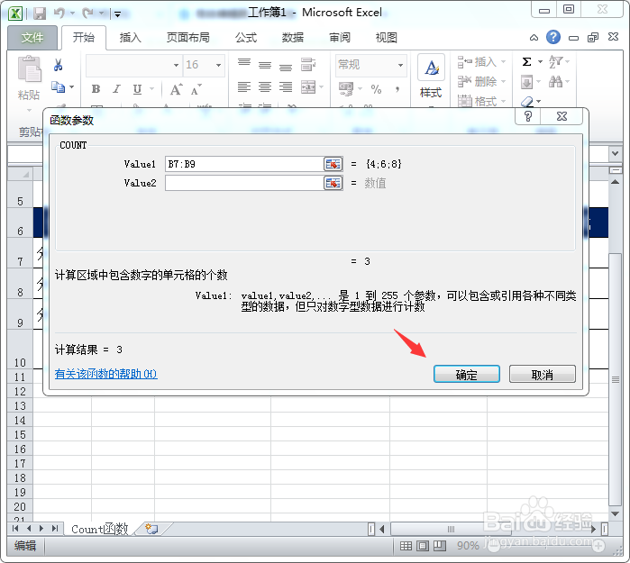This screenshot has width=630, height=563.
Task: Switch to the Formulas (公式) tab
Action: (246, 38)
